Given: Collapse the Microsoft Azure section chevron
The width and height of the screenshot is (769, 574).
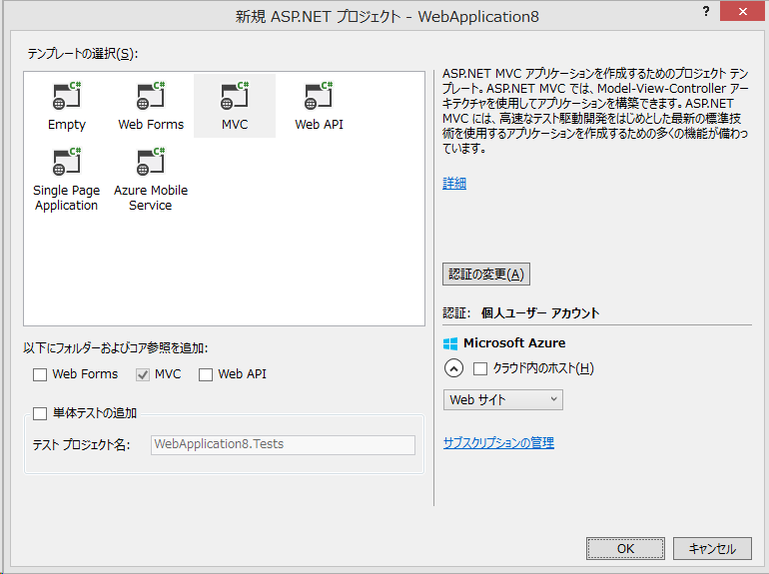Looking at the screenshot, I should (x=453, y=368).
